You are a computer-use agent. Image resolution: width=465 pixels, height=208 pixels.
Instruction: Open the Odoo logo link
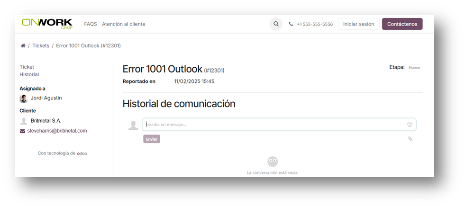[x=82, y=154]
